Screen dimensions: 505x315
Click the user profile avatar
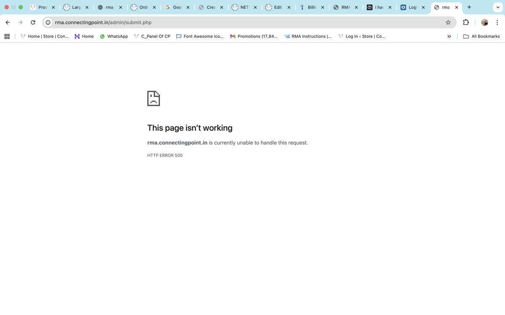(x=484, y=22)
